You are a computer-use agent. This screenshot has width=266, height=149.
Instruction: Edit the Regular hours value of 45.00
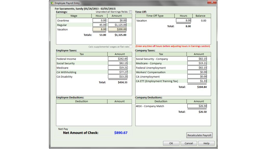tap(99, 25)
